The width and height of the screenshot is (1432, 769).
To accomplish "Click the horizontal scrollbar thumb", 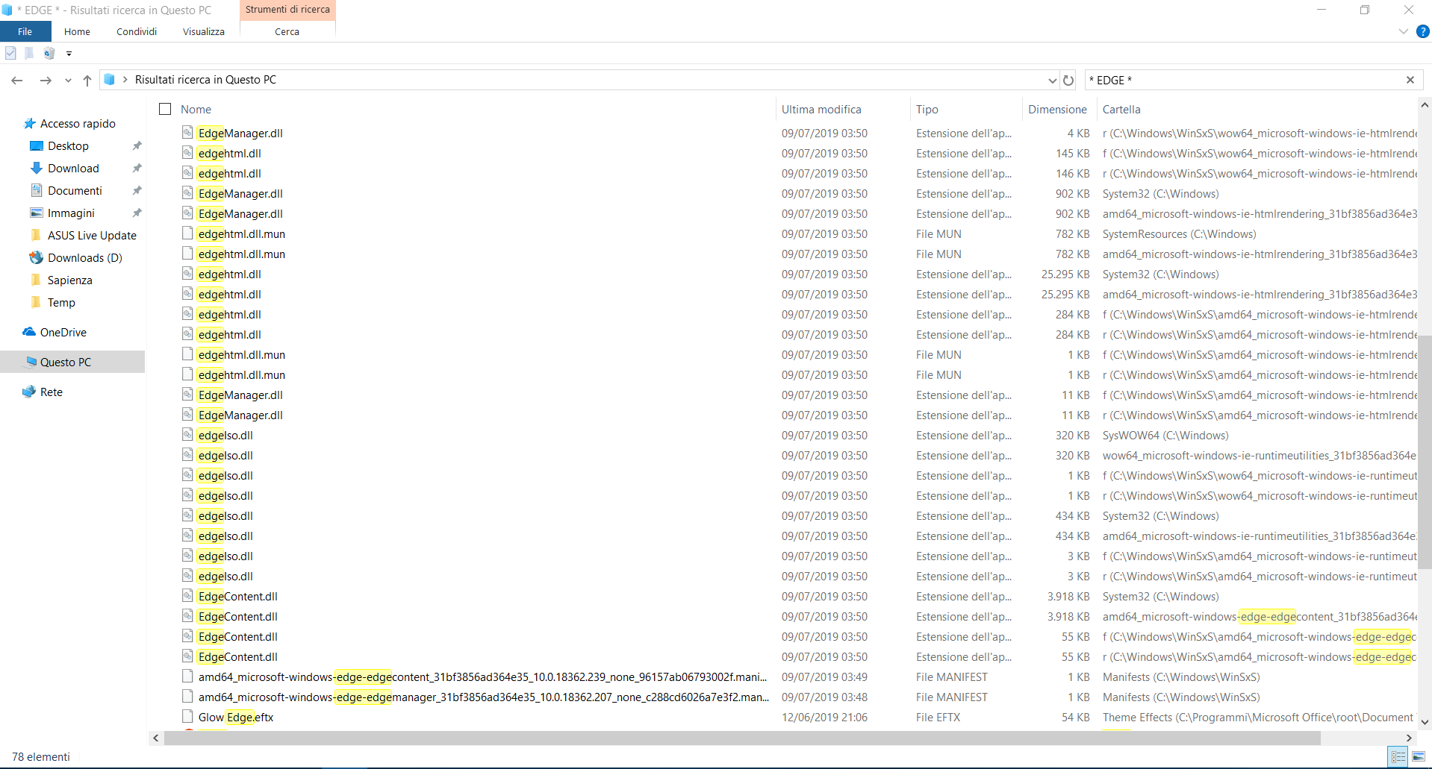I will click(742, 738).
